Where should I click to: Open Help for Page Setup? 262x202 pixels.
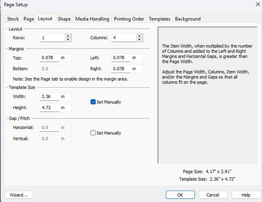pyautogui.click(x=246, y=195)
